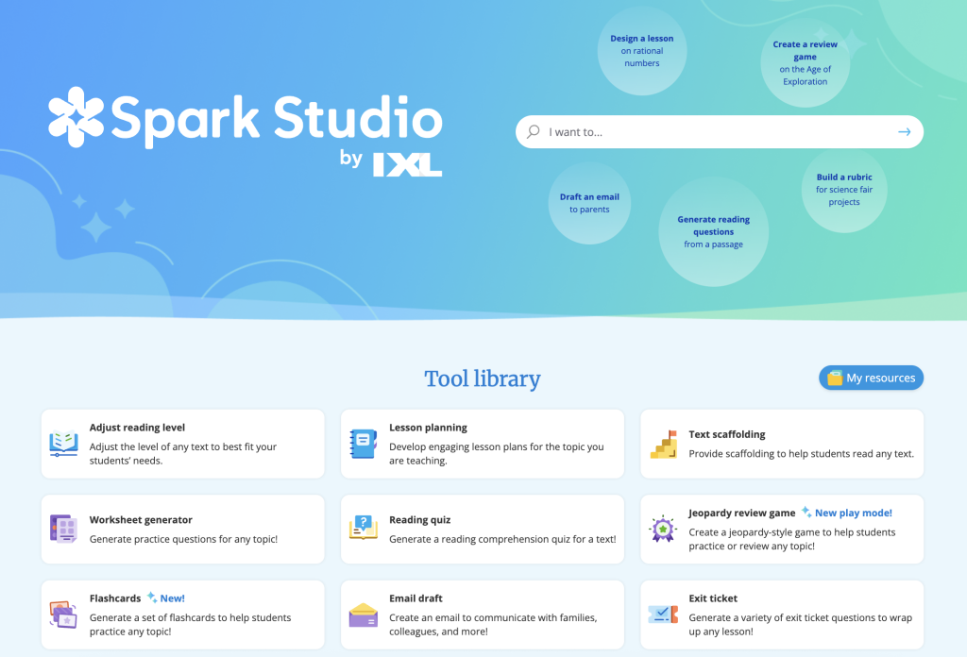This screenshot has width=967, height=657.
Task: Click the Jeopardy review game badge icon
Action: point(663,529)
